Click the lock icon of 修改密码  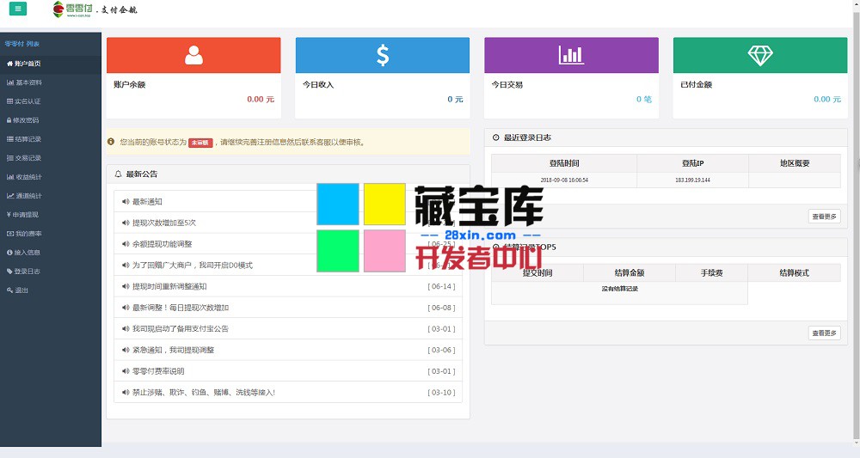tap(9, 120)
